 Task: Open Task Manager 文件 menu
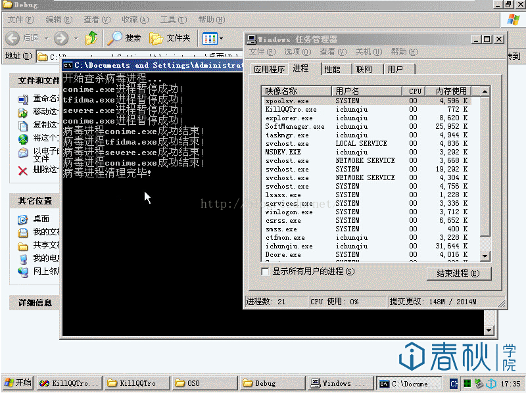(x=262, y=52)
